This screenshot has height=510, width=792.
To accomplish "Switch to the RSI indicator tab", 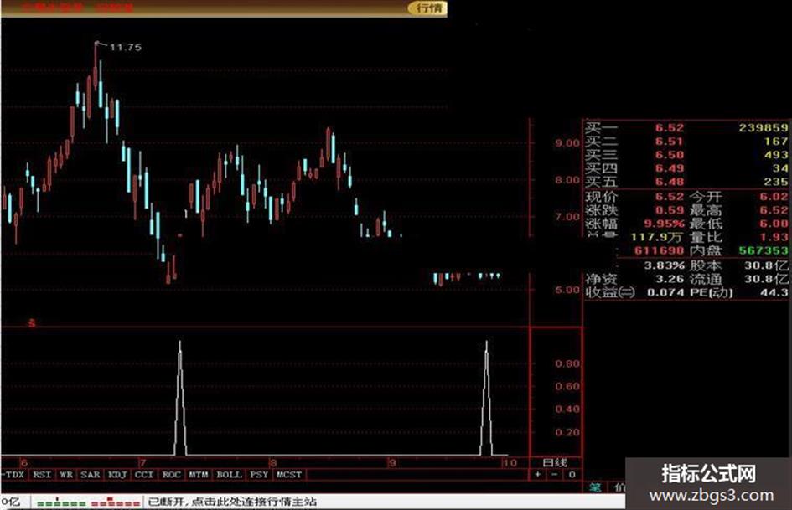I will click(42, 475).
